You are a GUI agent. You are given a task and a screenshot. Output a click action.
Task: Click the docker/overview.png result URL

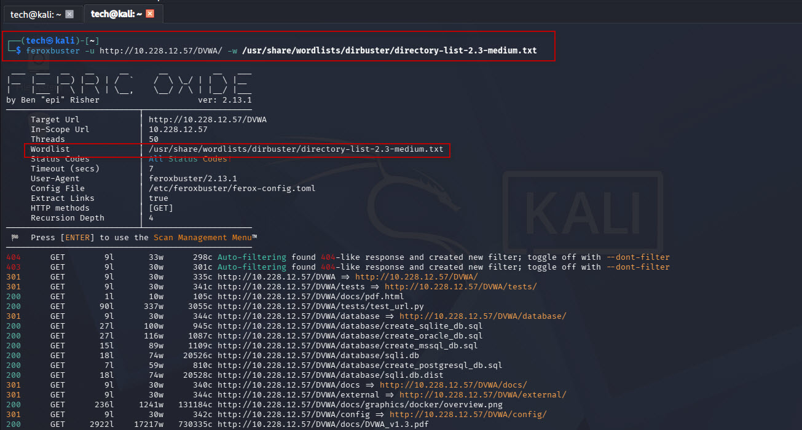[x=360, y=404]
